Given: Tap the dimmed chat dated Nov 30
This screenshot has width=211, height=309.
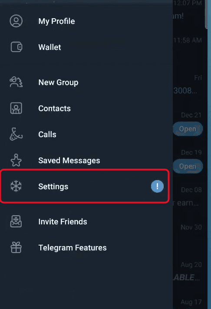Looking at the screenshot, I should click(x=190, y=233).
